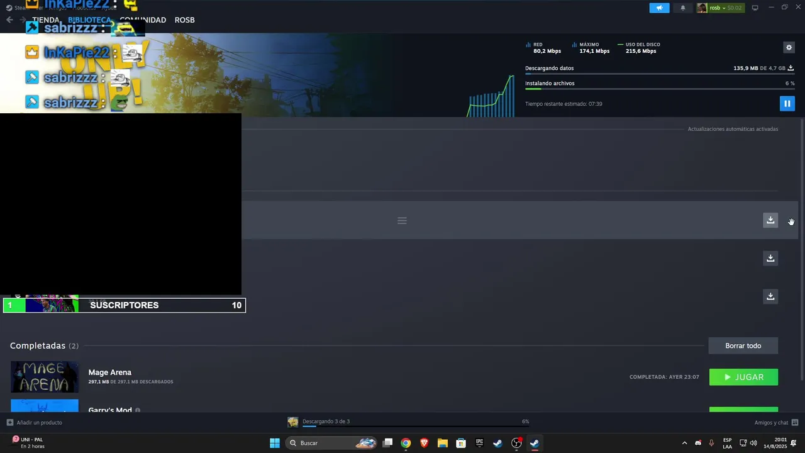The image size is (805, 453).
Task: Click ESP LAA language indicator
Action: tap(727, 443)
